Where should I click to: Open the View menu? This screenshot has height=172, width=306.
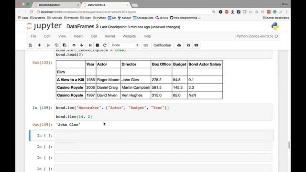[x=62, y=36]
